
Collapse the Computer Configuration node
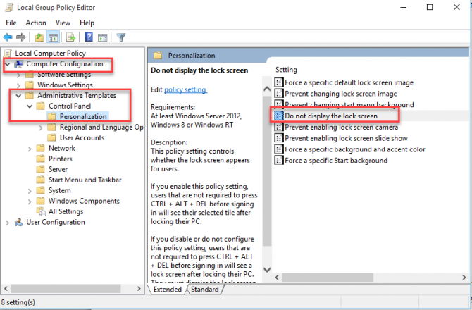click(x=8, y=64)
